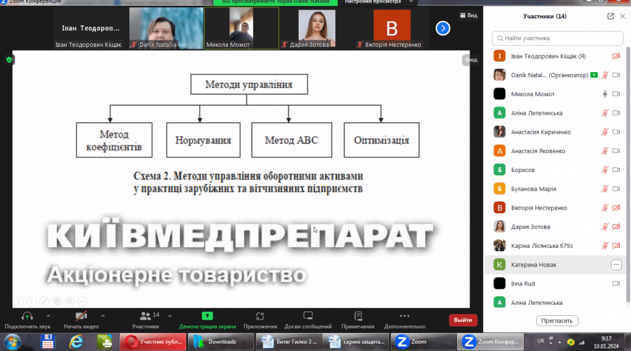Click the Примечания notes icon
Image resolution: width=631 pixels, height=351 pixels.
(357, 316)
